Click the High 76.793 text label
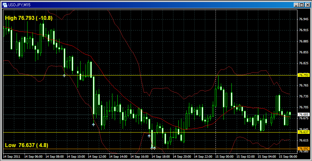This screenshot has height=161, width=312. pyautogui.click(x=29, y=18)
